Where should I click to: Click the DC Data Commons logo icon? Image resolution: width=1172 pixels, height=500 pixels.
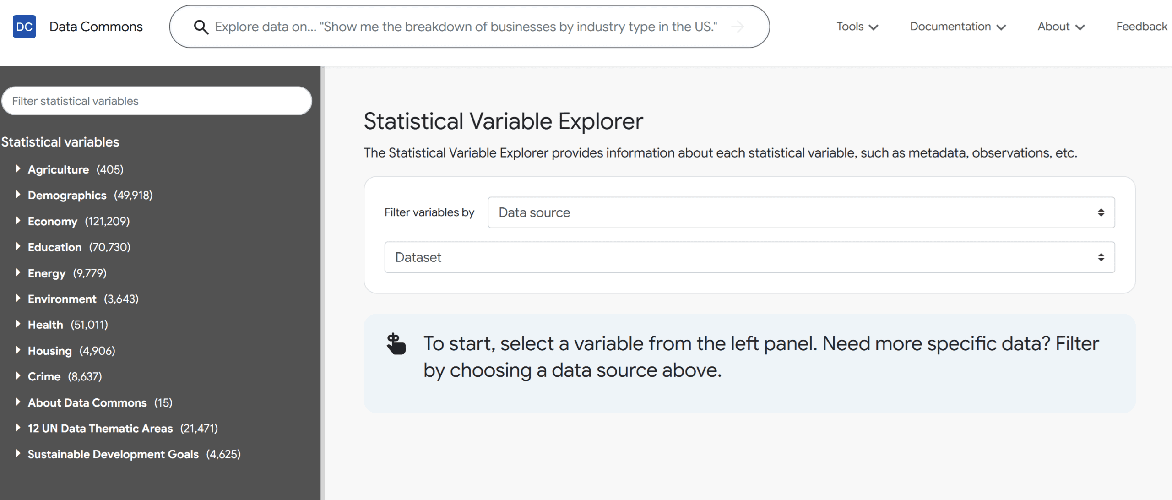[24, 27]
